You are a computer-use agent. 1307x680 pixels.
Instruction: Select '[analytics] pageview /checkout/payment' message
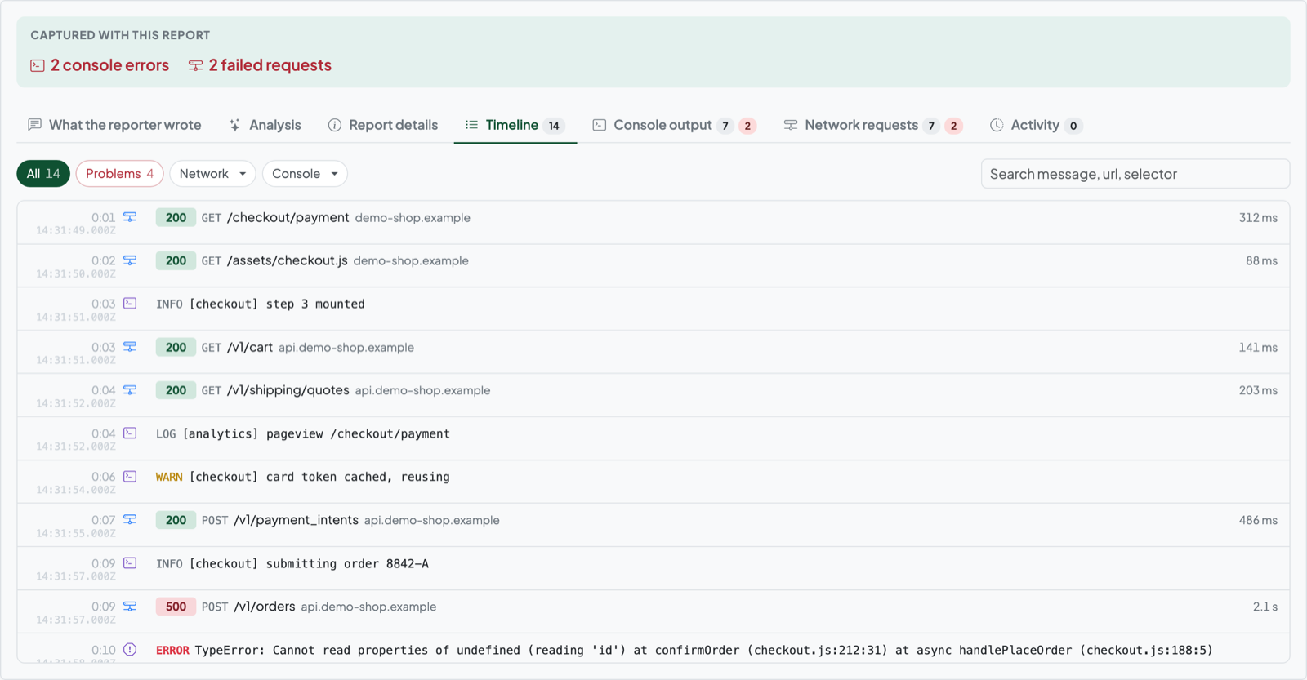[316, 433]
